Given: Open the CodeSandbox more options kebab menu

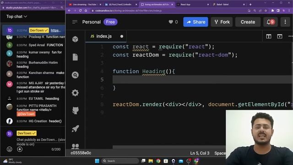Looking at the screenshot, I should [285, 22].
